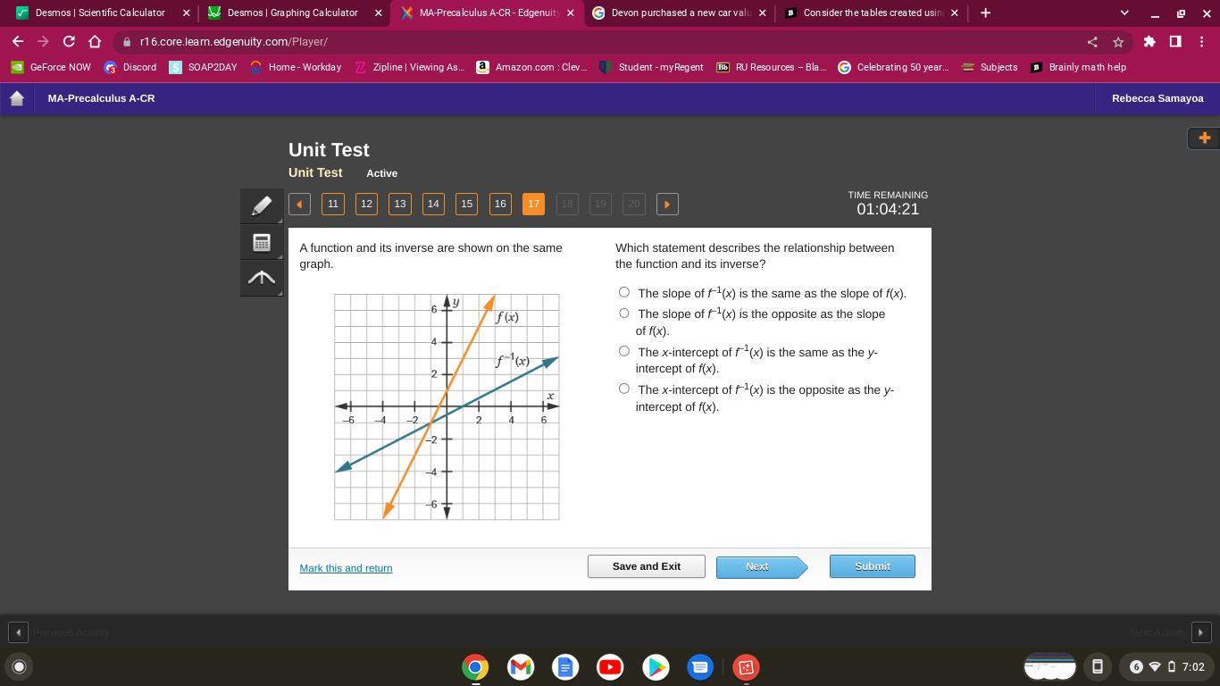Image resolution: width=1220 pixels, height=686 pixels.
Task: Collapse the side tools panel arrow
Action: [262, 279]
